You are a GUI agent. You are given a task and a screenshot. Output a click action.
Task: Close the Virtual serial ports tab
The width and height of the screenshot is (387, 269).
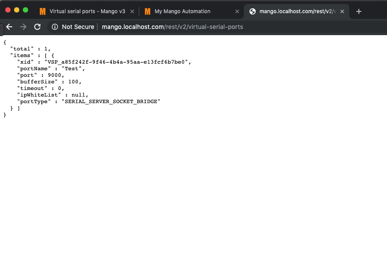click(x=132, y=11)
